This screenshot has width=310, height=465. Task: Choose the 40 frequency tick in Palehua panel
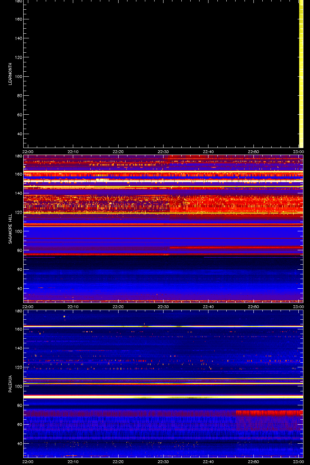click(20, 444)
